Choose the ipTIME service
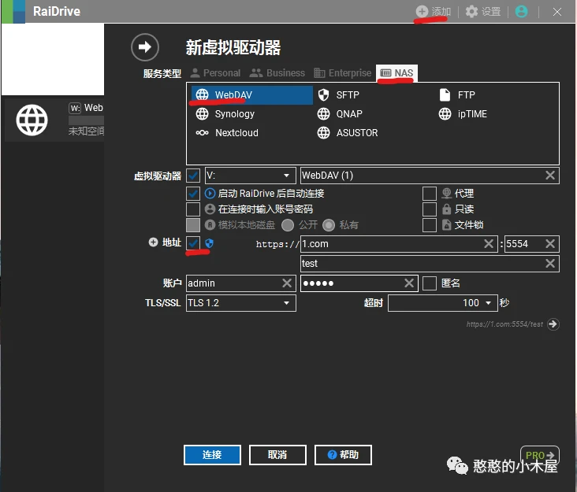The width and height of the screenshot is (577, 492). 463,114
